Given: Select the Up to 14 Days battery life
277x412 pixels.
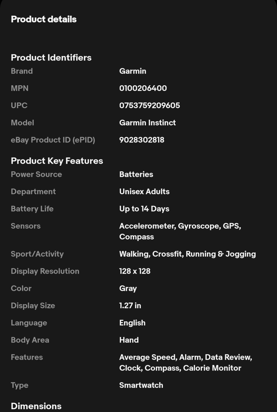Looking at the screenshot, I should (x=144, y=209).
